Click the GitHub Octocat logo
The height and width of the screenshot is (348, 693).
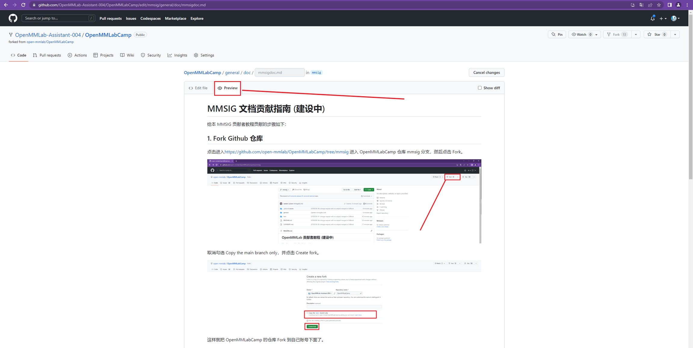click(x=13, y=18)
